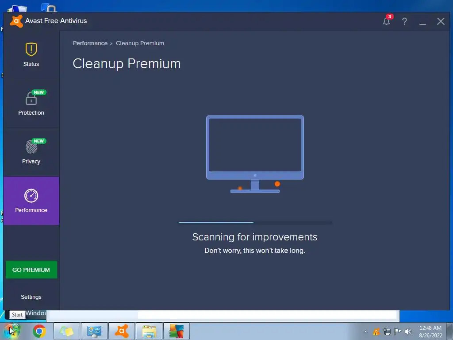Viewport: 453px width, 340px height.
Task: Click the NEW badge on Protection
Action: (x=39, y=93)
